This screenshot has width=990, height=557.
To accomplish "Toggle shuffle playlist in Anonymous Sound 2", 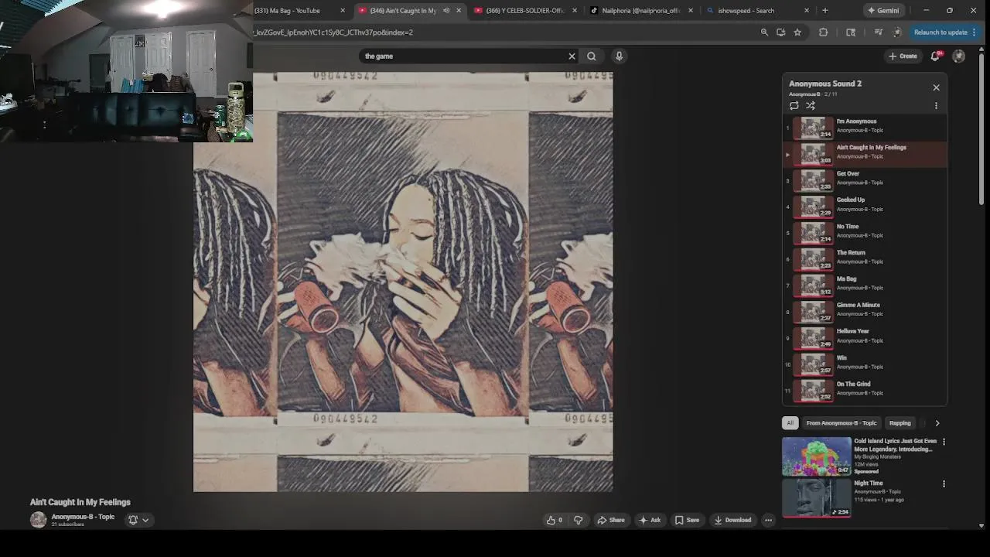I will [811, 105].
